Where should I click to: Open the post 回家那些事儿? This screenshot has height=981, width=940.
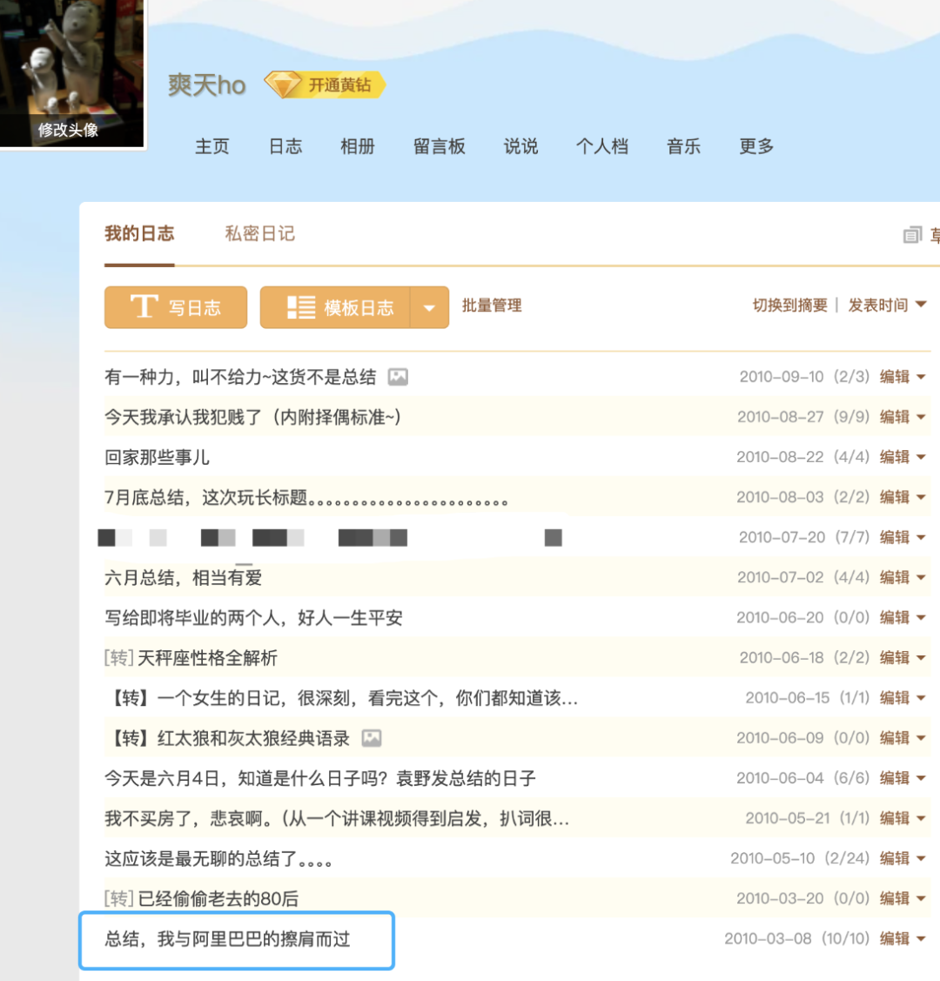tap(157, 457)
